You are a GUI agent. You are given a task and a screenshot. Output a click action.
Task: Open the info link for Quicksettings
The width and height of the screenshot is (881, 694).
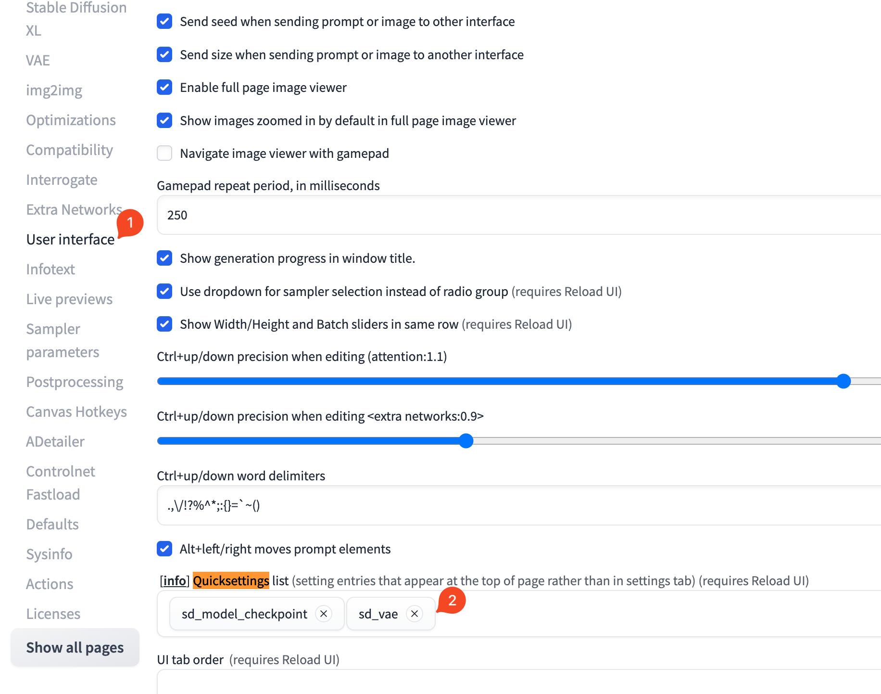click(x=175, y=581)
